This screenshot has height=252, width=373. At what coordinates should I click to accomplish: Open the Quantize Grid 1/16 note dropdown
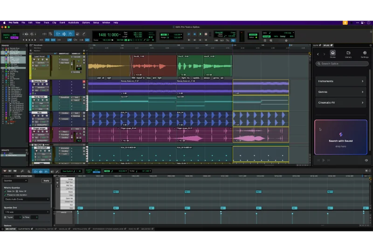click(x=27, y=212)
